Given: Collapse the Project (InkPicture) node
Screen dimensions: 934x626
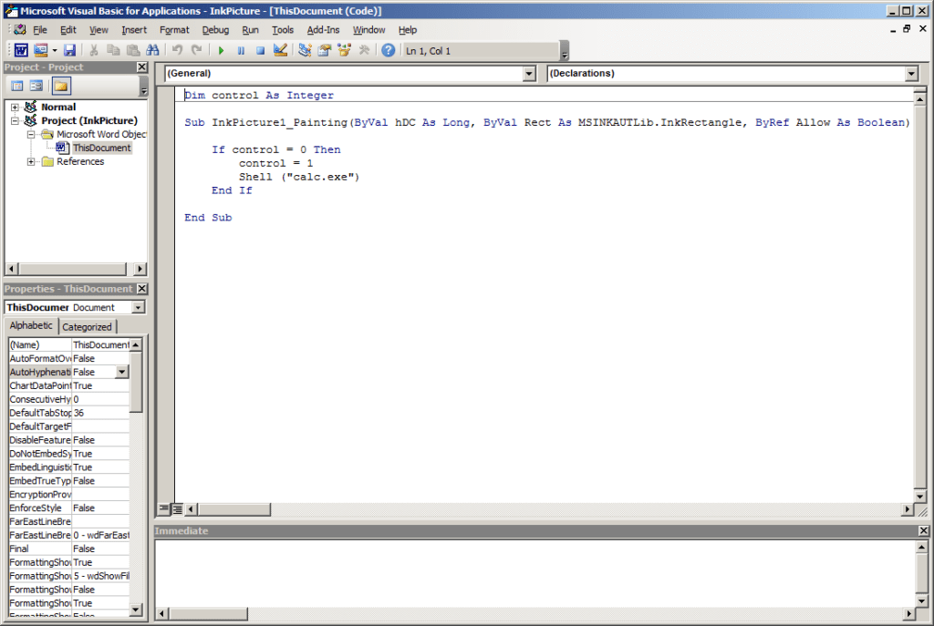Looking at the screenshot, I should coord(15,121).
